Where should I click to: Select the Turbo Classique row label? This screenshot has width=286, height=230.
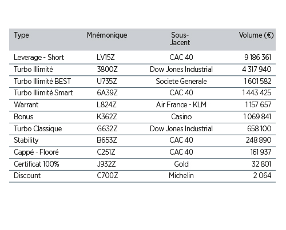click(x=38, y=129)
